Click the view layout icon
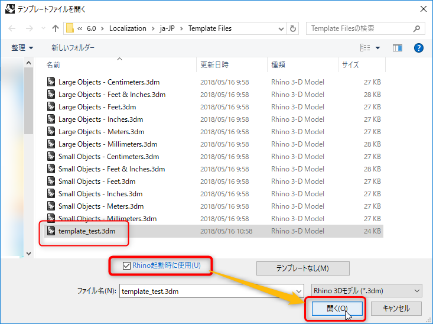The width and height of the screenshot is (433, 324). [x=366, y=47]
